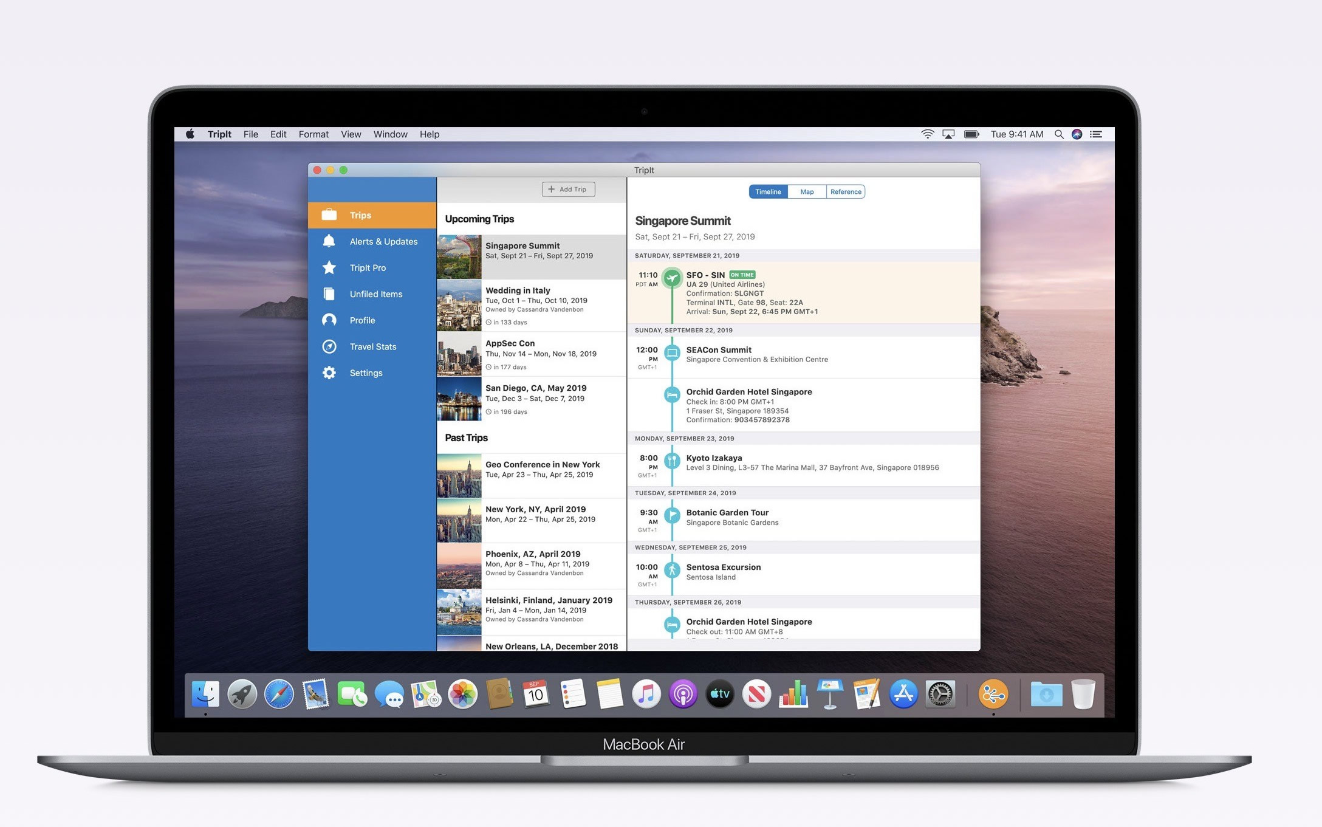1322x827 pixels.
Task: Open the TripIt icon in the dock
Action: (x=993, y=694)
